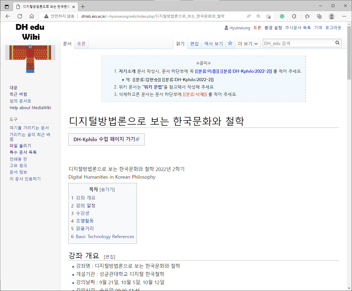The width and height of the screenshot is (352, 291).
Task: Click 편집 next to 강좌 개요 heading
Action: click(x=109, y=257)
